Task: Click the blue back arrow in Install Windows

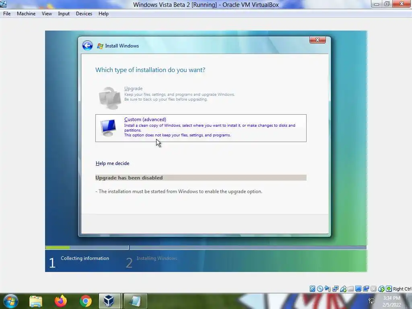Action: pyautogui.click(x=87, y=45)
